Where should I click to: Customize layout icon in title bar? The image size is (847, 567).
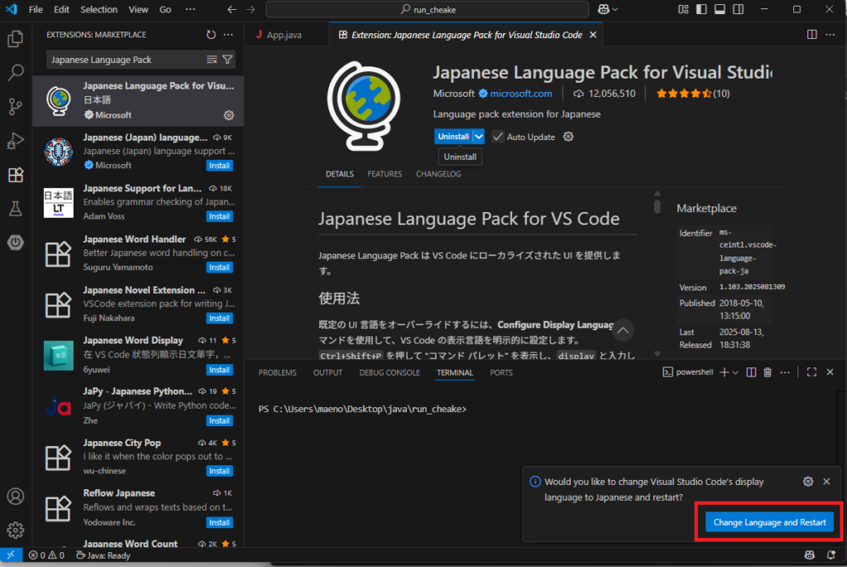(683, 9)
